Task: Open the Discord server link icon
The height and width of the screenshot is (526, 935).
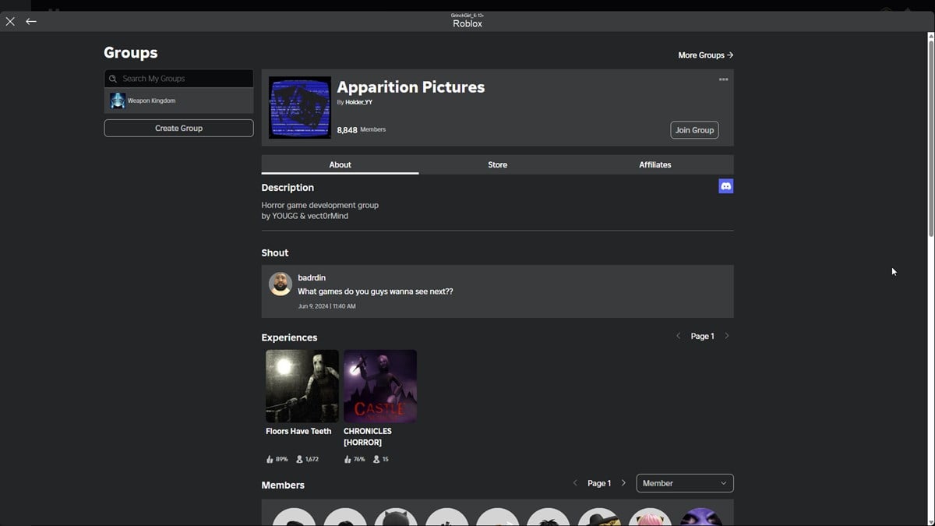Action: click(725, 186)
